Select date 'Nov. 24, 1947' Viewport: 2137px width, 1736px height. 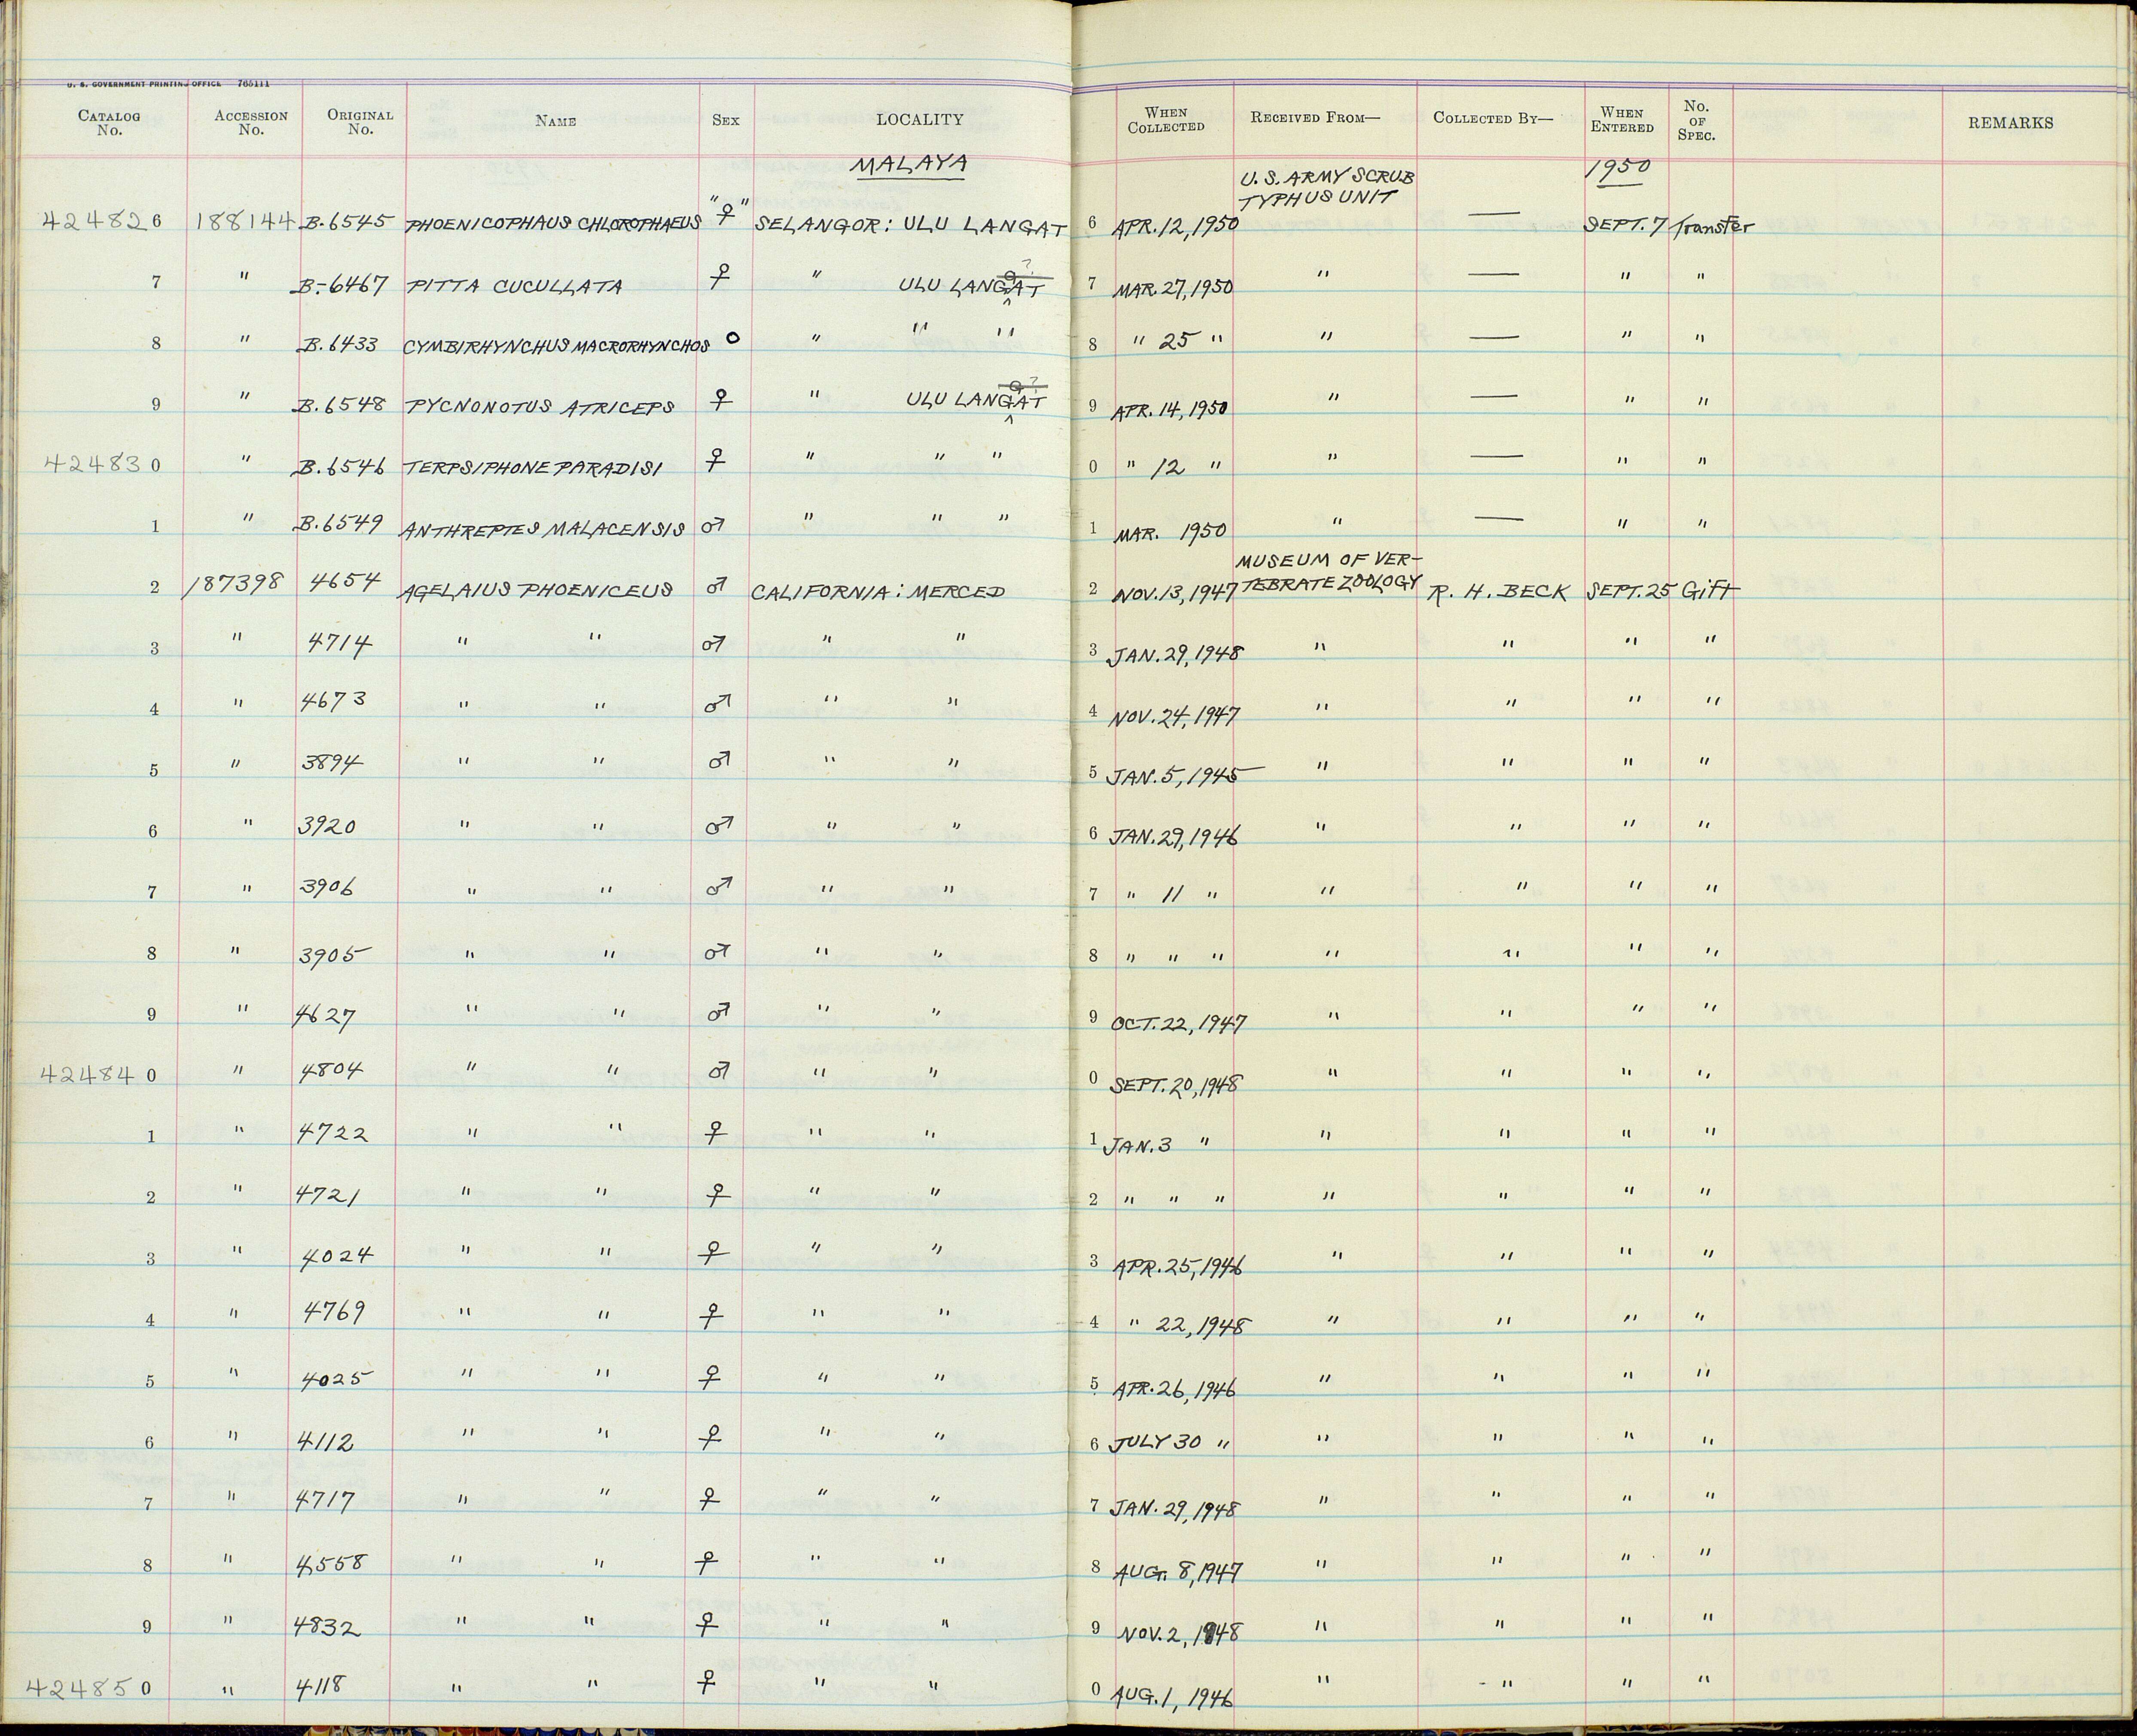tap(1174, 716)
